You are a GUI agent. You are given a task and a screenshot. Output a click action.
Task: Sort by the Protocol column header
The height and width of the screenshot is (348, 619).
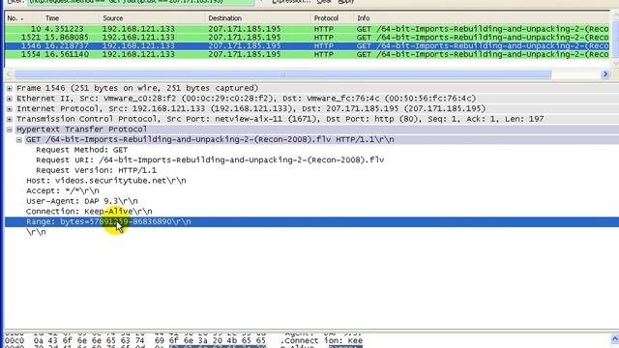coord(333,18)
